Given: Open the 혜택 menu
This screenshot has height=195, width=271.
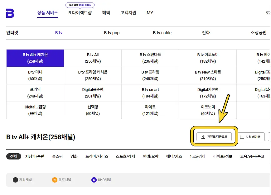Looking at the screenshot, I should tap(106, 13).
